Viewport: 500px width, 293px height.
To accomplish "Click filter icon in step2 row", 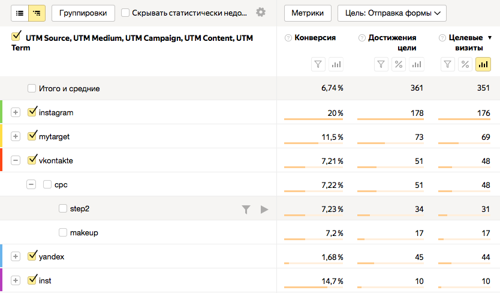I will (246, 209).
